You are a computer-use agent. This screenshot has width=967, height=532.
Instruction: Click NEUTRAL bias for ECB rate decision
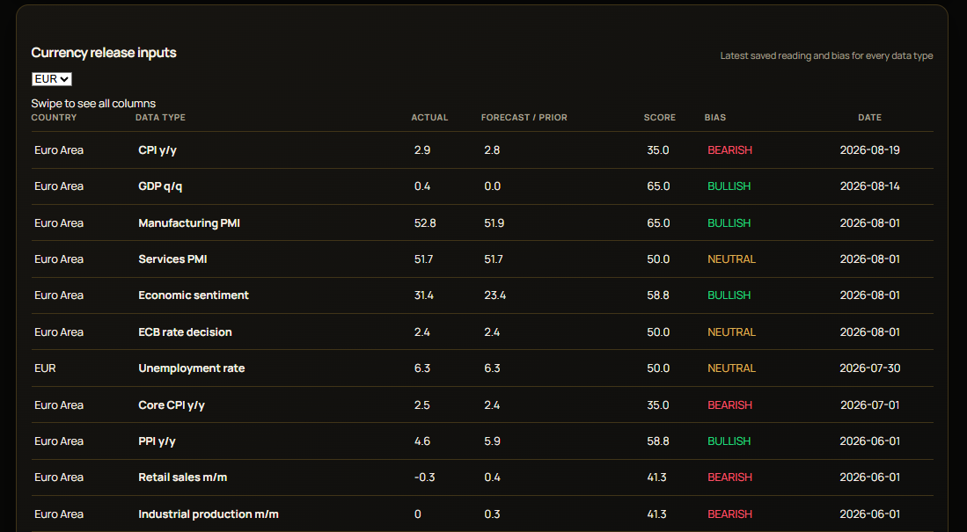(731, 332)
